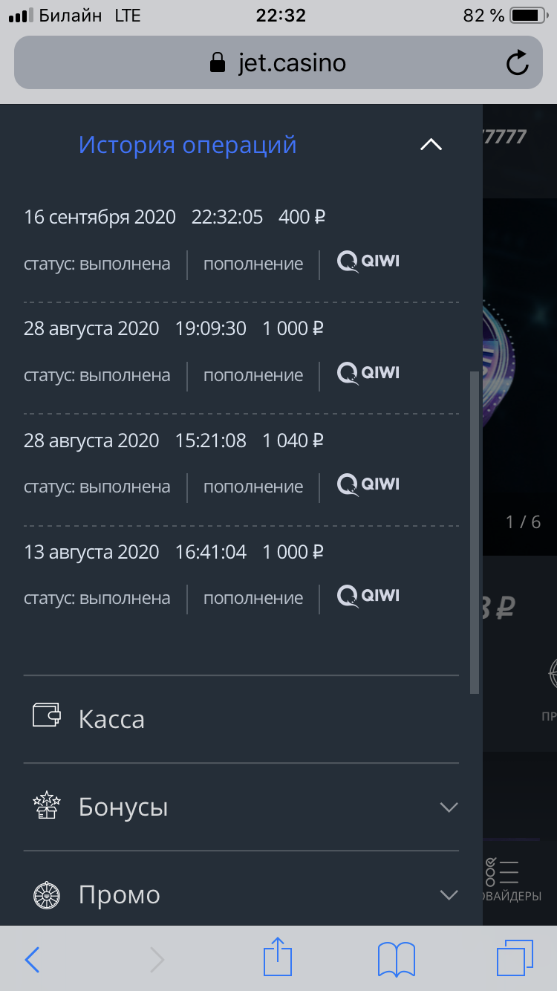Viewport: 557px width, 991px height.
Task: Open the Safari share sheet icon
Action: [278, 958]
